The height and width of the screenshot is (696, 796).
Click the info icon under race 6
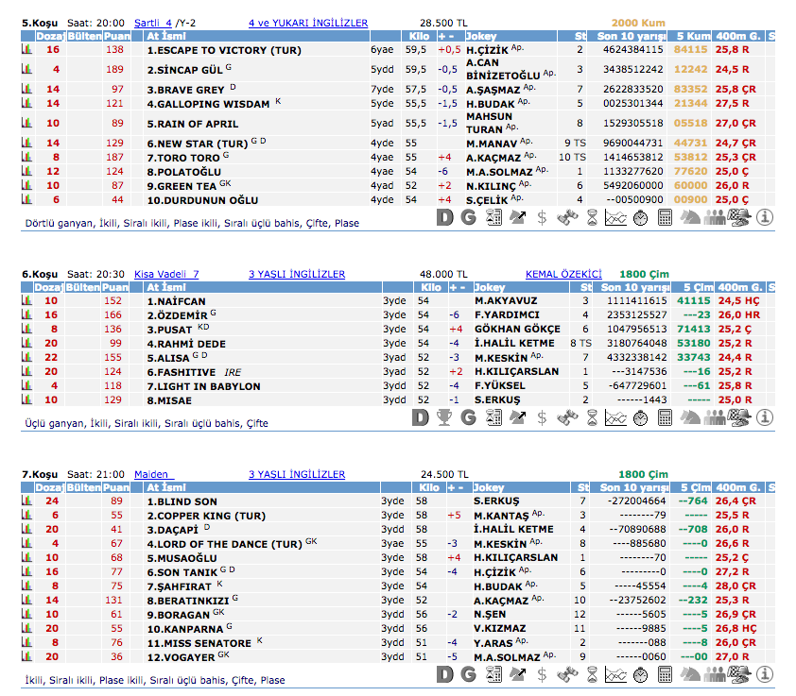(764, 417)
